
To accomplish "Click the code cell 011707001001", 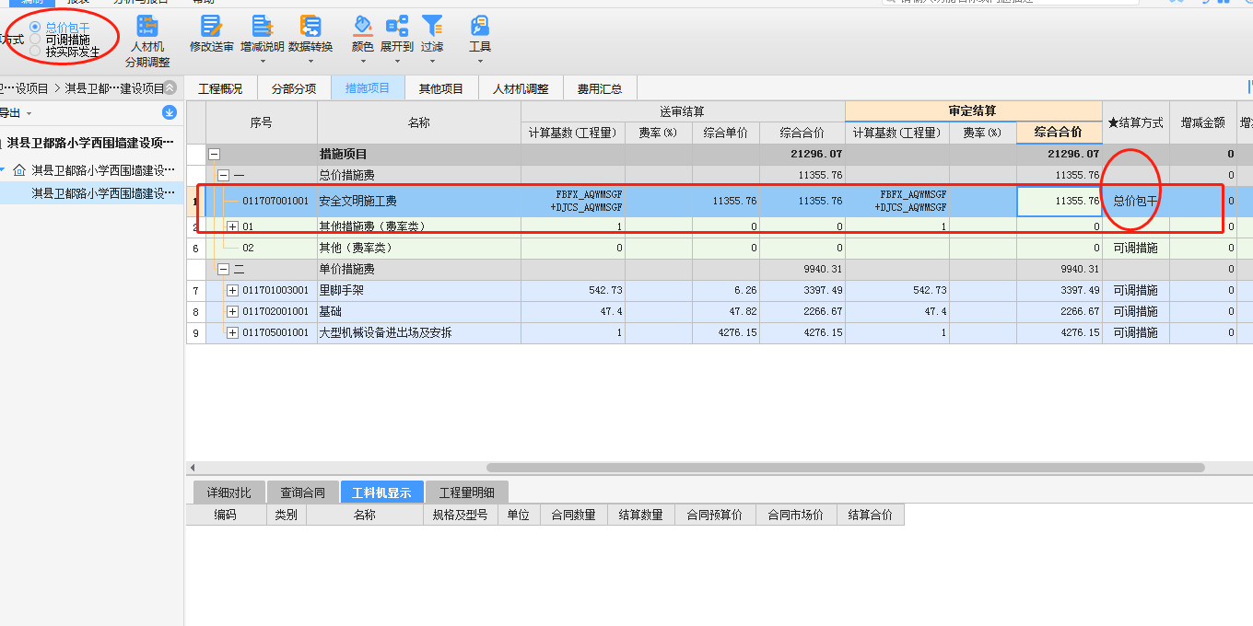I will point(275,201).
